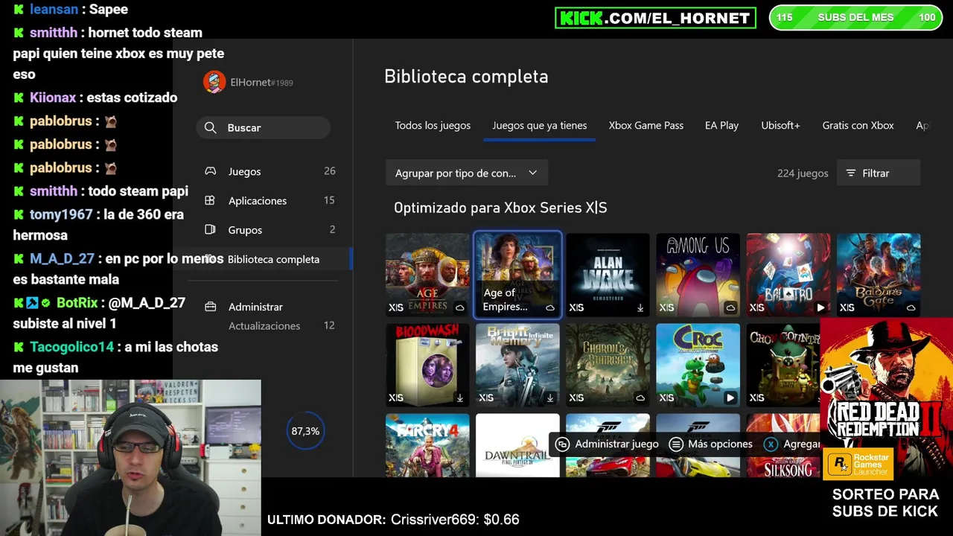Open Far Cry 4 game tile

(x=427, y=445)
